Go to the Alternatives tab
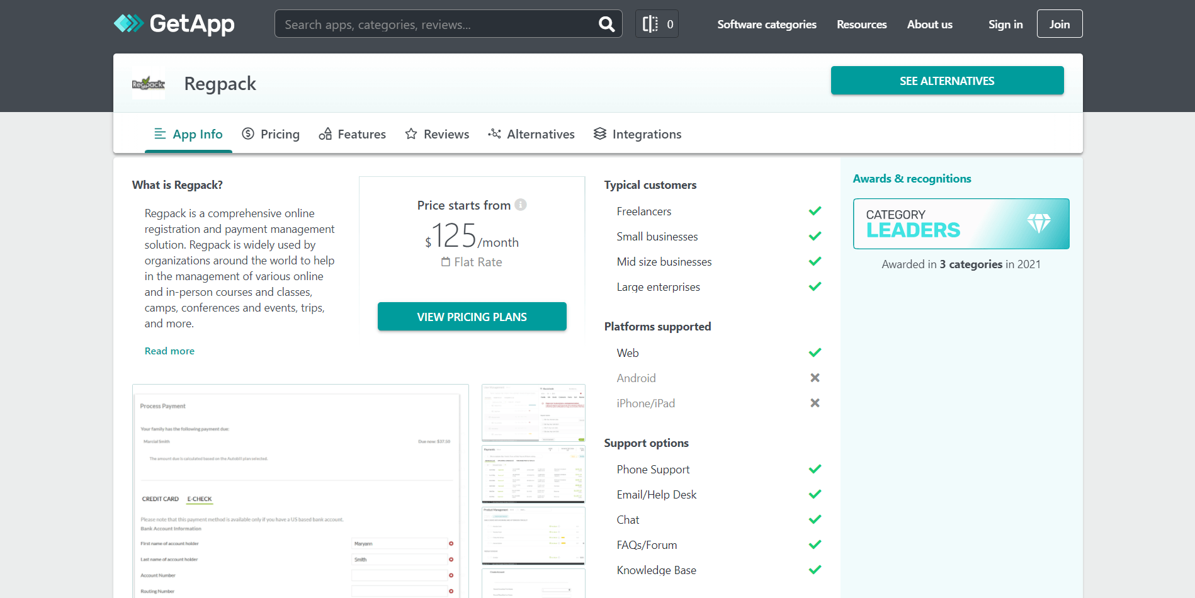 pyautogui.click(x=531, y=134)
